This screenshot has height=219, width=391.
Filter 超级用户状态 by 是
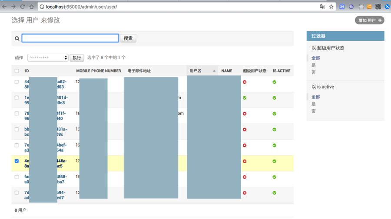(313, 65)
